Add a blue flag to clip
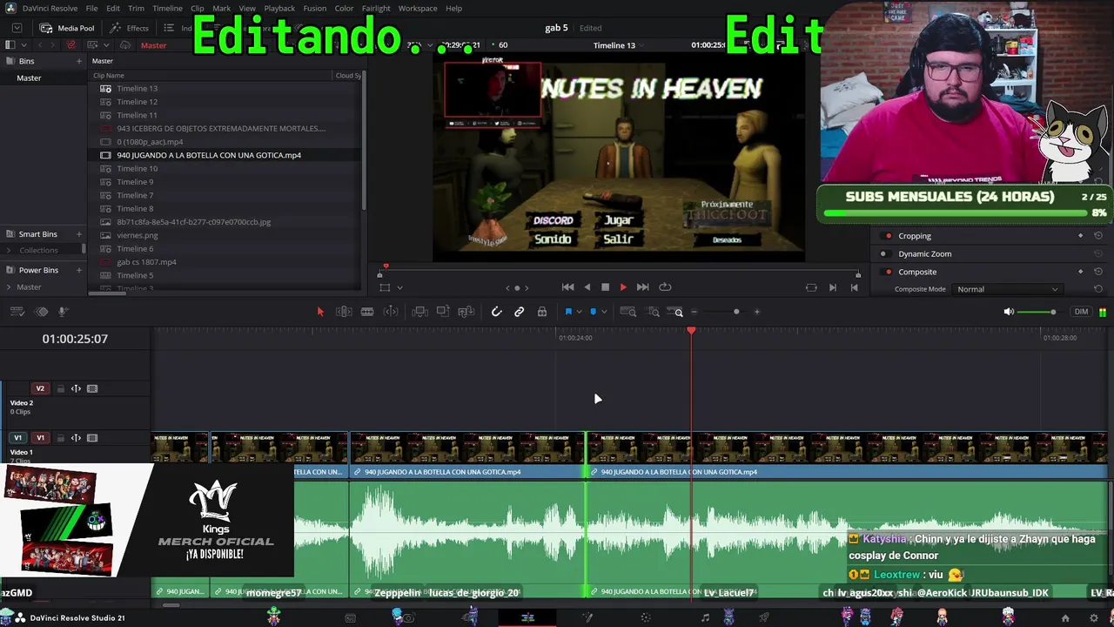Screen dimensions: 1114x627 pos(568,312)
